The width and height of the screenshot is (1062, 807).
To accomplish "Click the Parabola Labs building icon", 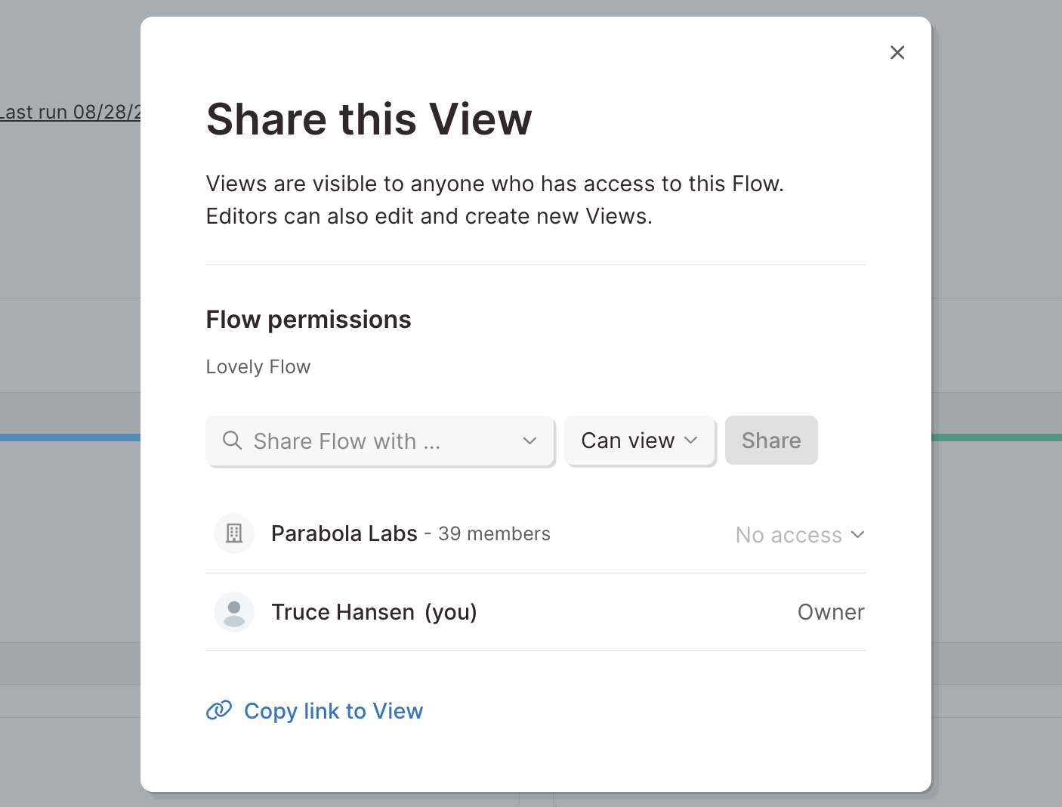I will tap(234, 533).
